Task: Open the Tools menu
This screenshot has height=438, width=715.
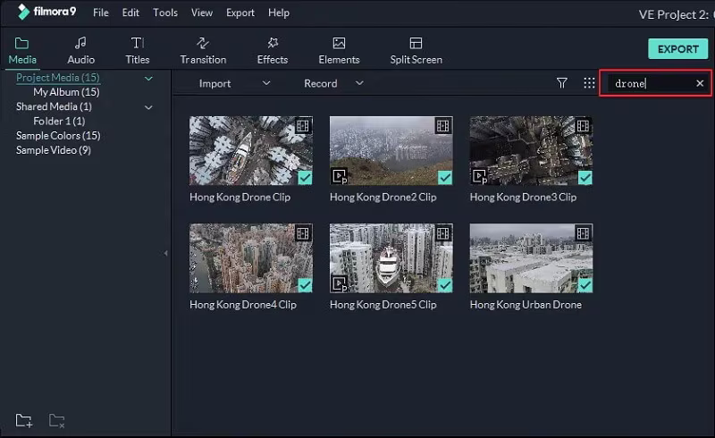Action: tap(165, 13)
